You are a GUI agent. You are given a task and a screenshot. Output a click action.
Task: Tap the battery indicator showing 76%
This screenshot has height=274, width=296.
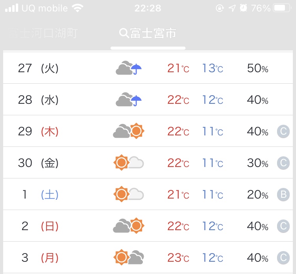pyautogui.click(x=281, y=8)
